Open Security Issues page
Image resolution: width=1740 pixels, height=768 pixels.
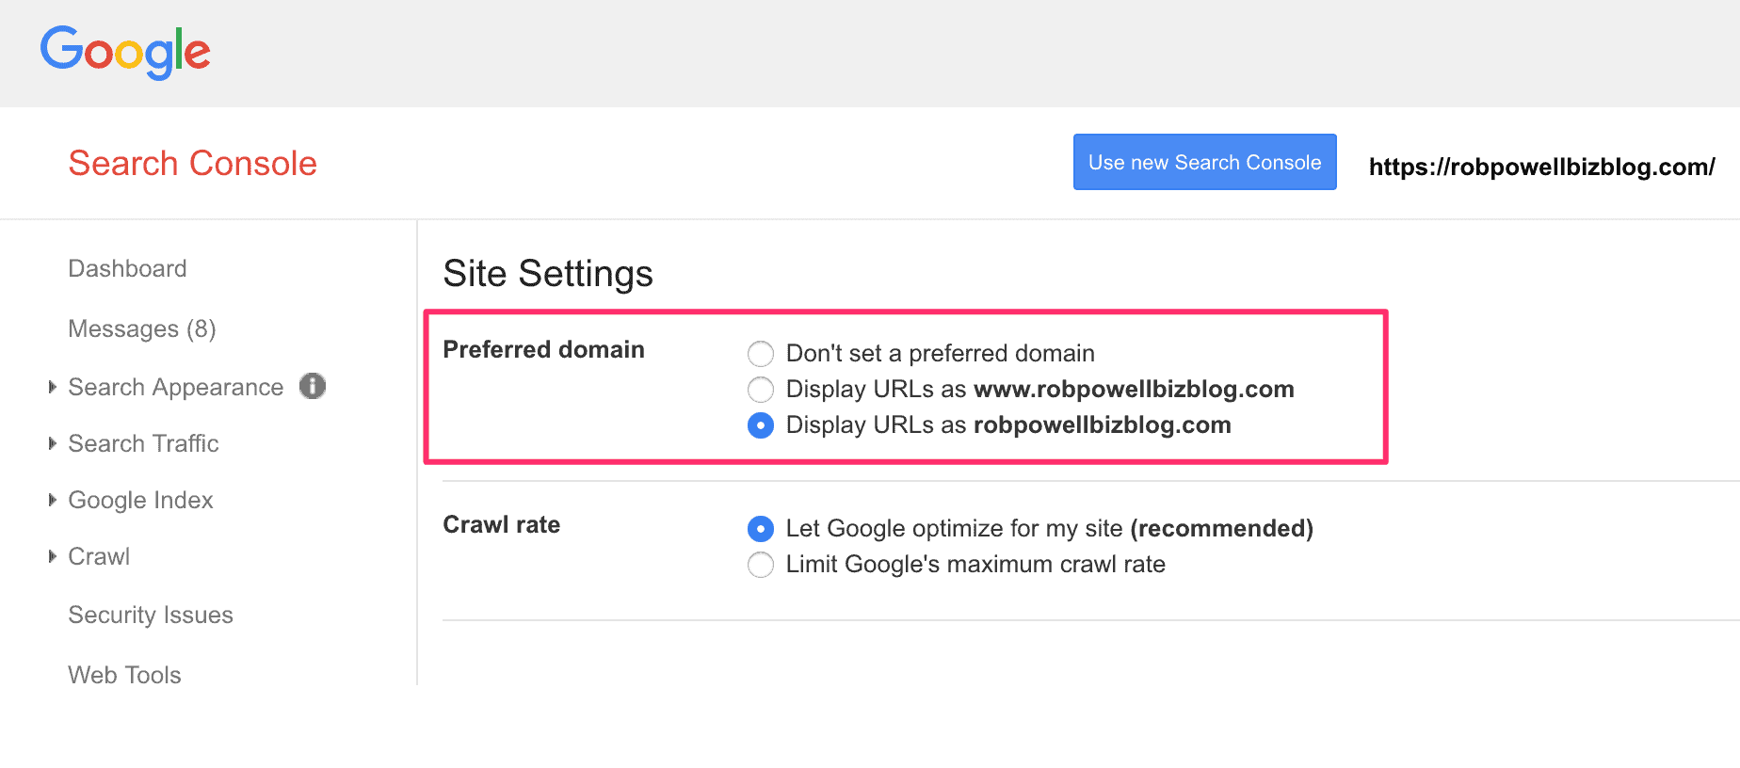(x=151, y=615)
